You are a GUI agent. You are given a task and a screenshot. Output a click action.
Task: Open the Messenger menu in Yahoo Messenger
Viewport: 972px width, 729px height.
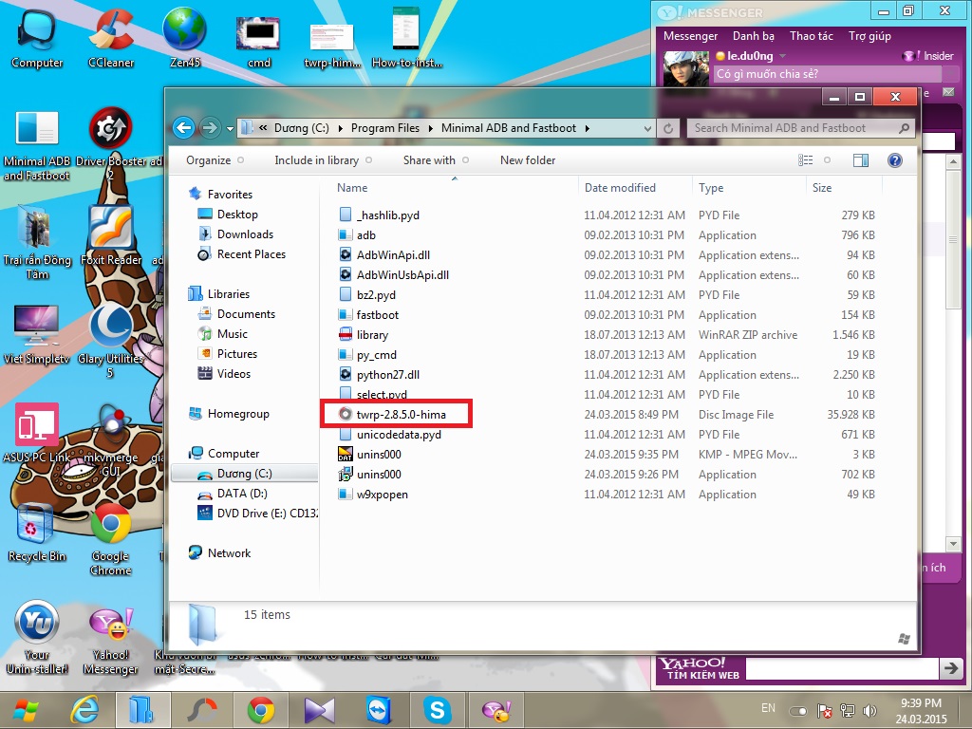click(x=690, y=36)
